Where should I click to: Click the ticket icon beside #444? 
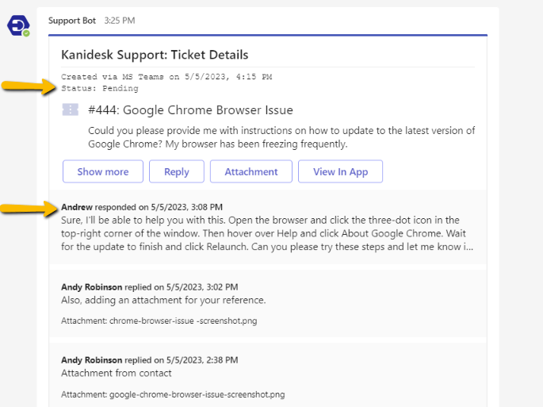pos(71,109)
